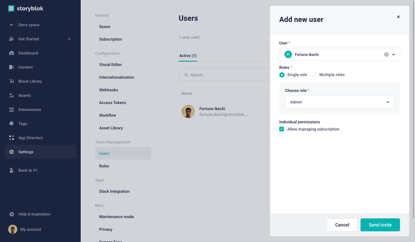Image resolution: width=415 pixels, height=242 pixels.
Task: Click the Docs space label
Action: [29, 25]
